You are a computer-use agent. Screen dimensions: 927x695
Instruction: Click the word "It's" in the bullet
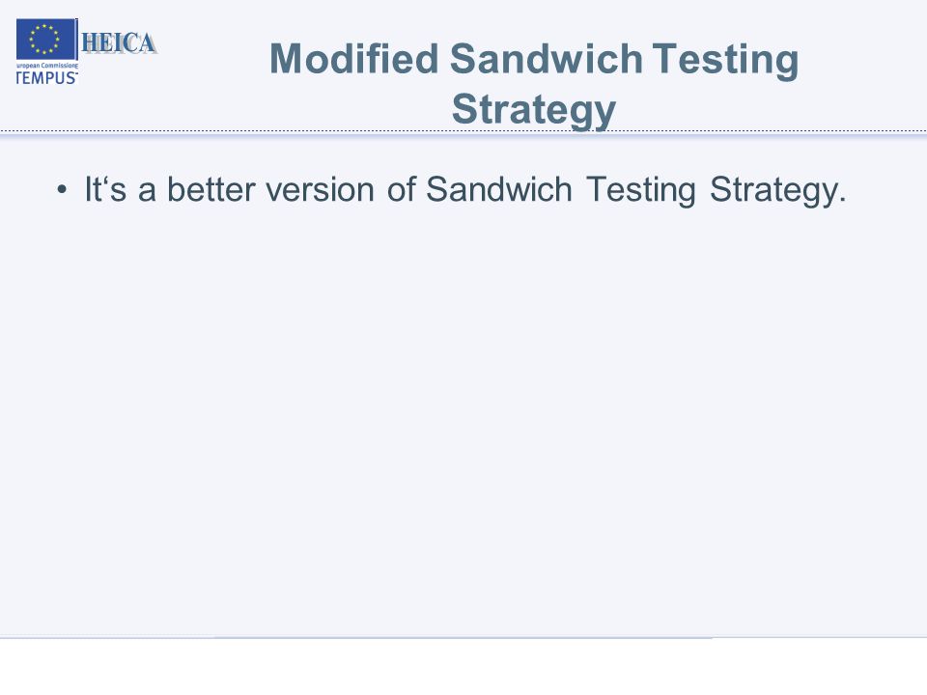(x=105, y=189)
